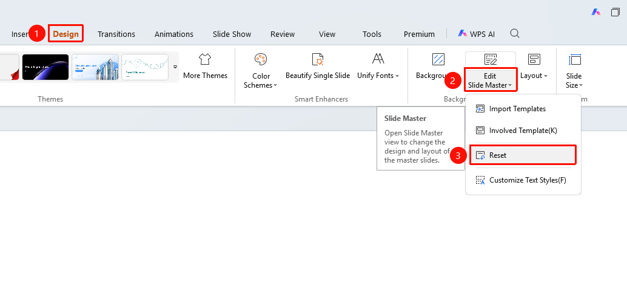Select Import Templates menu entry
627x289 pixels.
(x=523, y=108)
